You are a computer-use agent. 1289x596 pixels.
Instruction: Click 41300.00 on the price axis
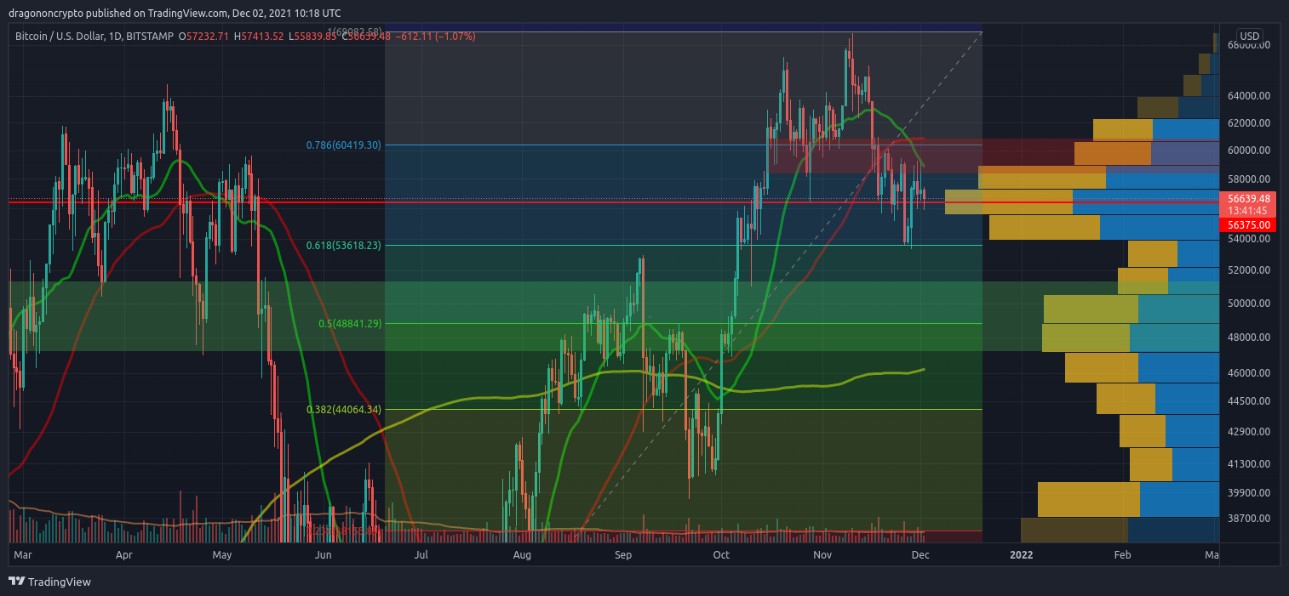(1248, 463)
